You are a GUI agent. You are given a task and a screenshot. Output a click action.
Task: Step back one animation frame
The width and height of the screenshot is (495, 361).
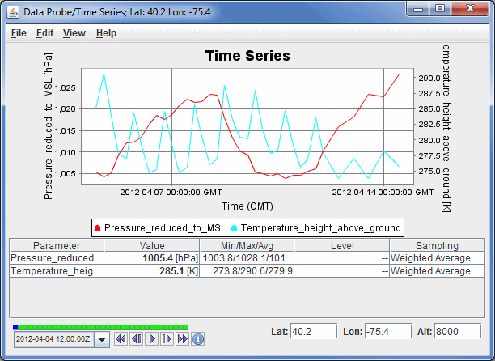coord(136,339)
